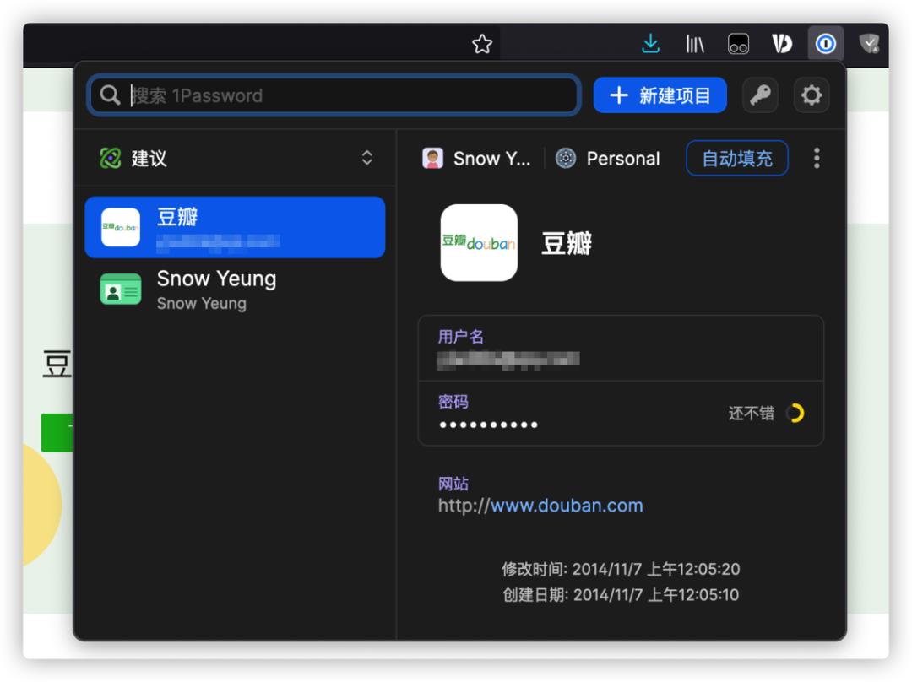Viewport: 912px width, 682px height.
Task: Click the 网站 field label
Action: pos(453,483)
